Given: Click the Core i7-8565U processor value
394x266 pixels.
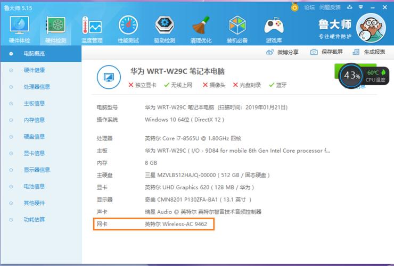Looking at the screenshot, I should [193, 138].
